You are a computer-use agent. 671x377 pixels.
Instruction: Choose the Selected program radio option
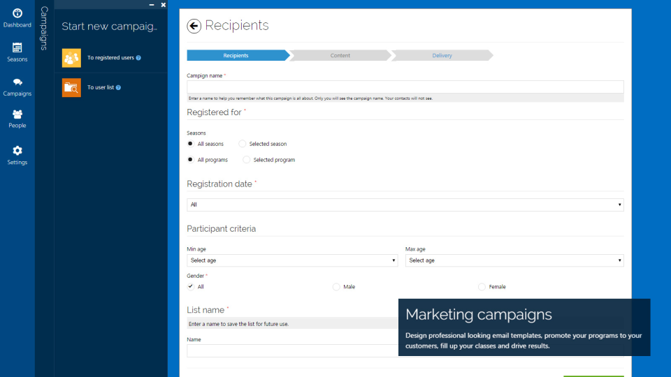[x=247, y=160]
